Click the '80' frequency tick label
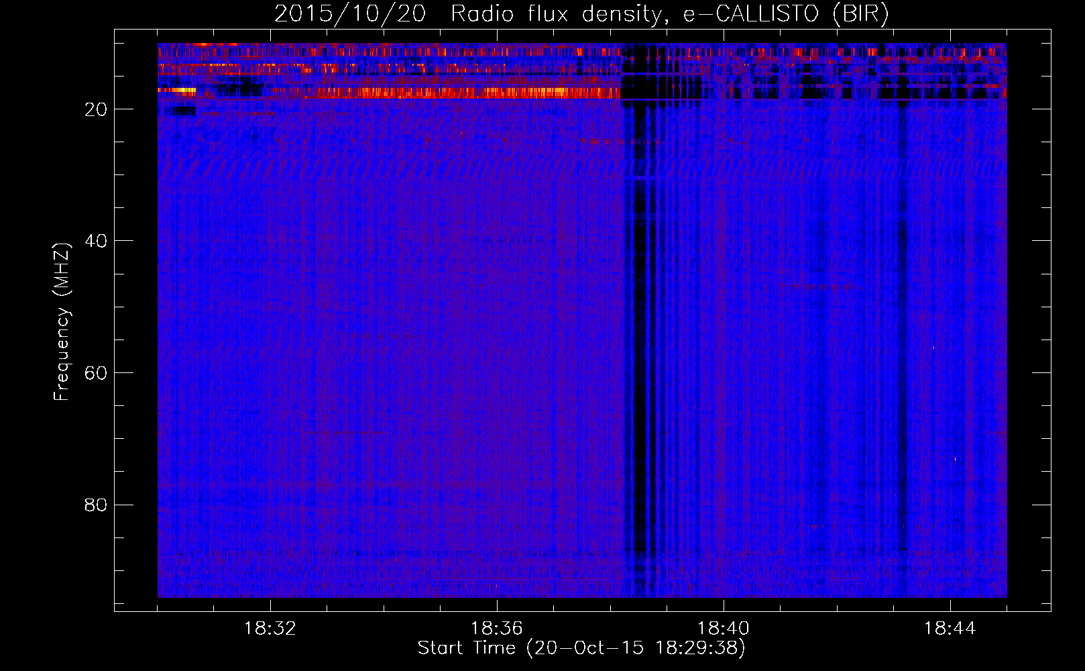Viewport: 1085px width, 671px height. (x=96, y=505)
